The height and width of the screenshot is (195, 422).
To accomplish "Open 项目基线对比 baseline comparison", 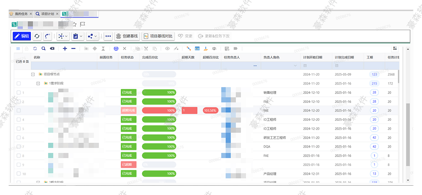I will point(158,36).
